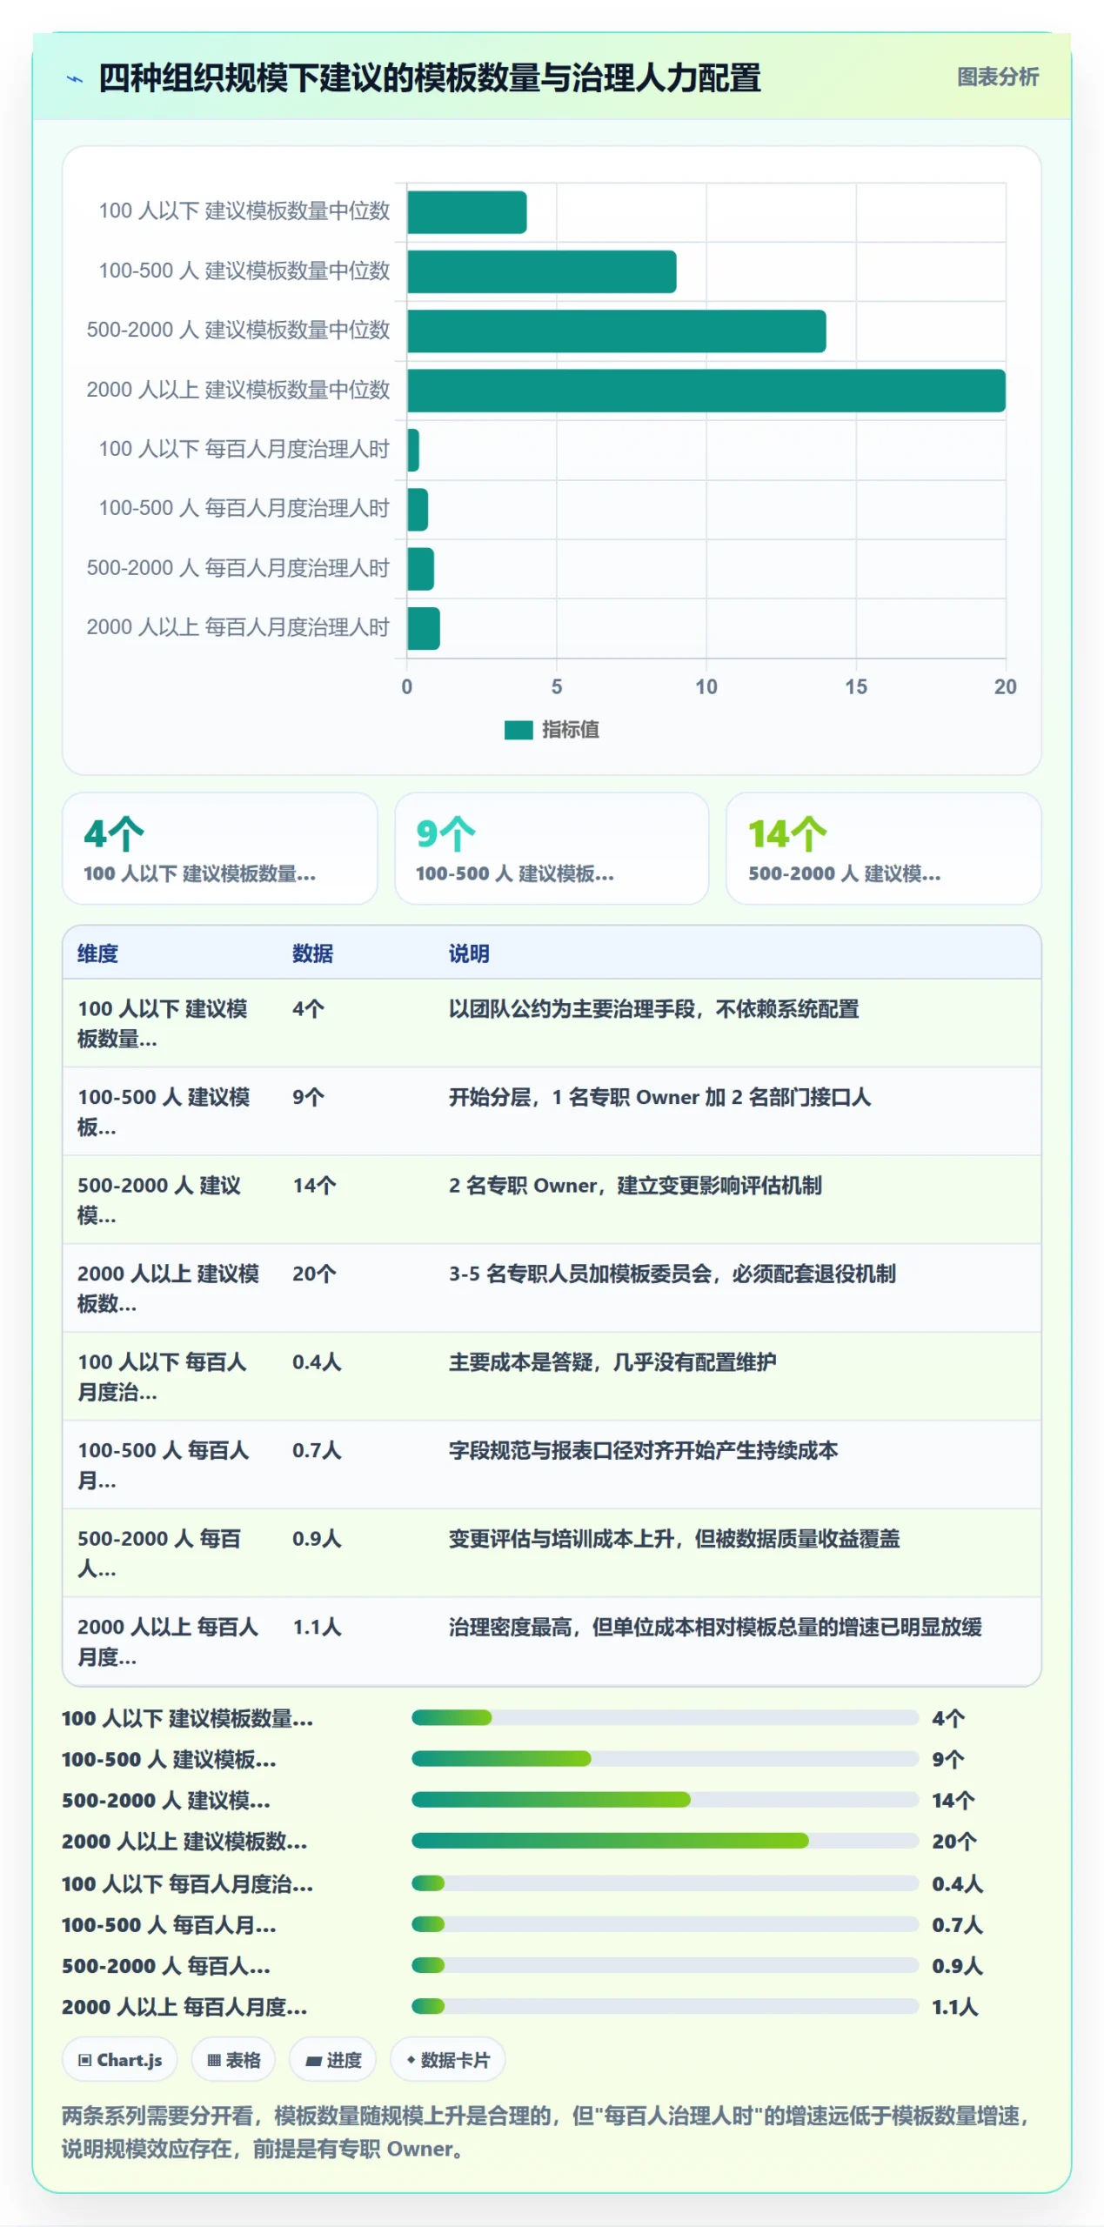The height and width of the screenshot is (2227, 1104).
Task: Click the progress bar showing 0.9人
Action: click(665, 1963)
